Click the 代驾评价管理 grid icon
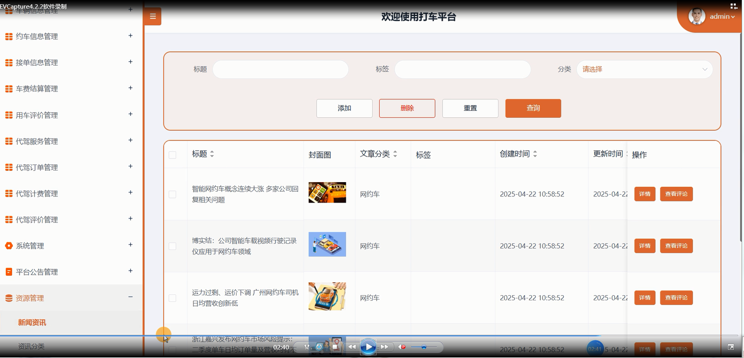The height and width of the screenshot is (358, 744). (9, 220)
